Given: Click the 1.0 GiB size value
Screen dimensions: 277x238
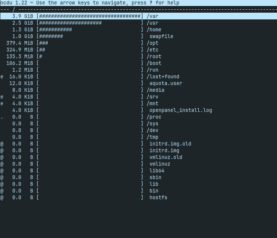Looking at the screenshot, I should (x=23, y=36).
